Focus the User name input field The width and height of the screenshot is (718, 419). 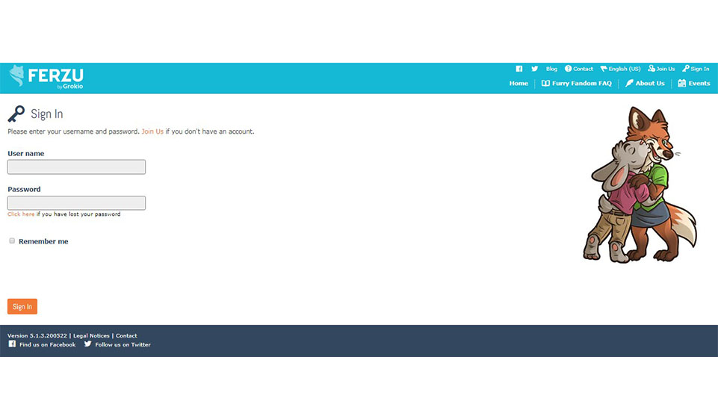[76, 167]
